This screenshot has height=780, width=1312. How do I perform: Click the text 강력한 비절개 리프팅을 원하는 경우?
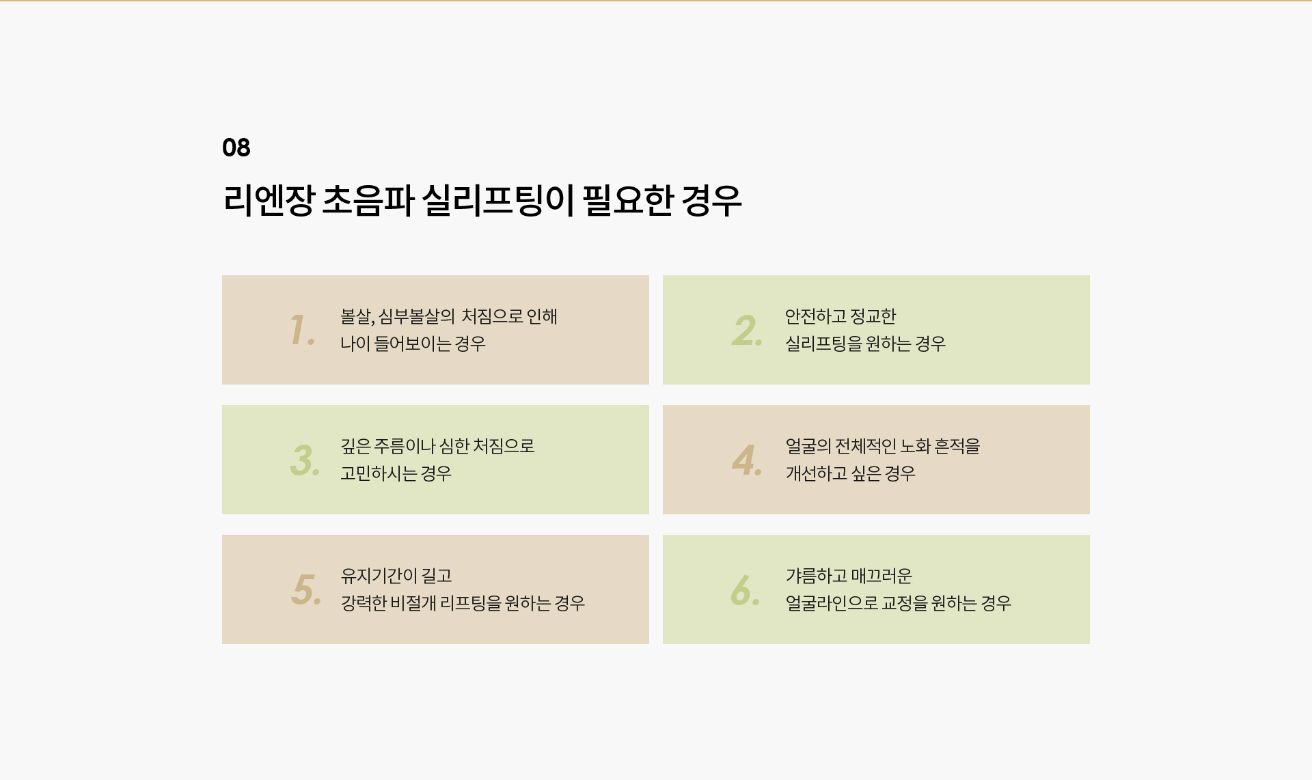click(463, 603)
